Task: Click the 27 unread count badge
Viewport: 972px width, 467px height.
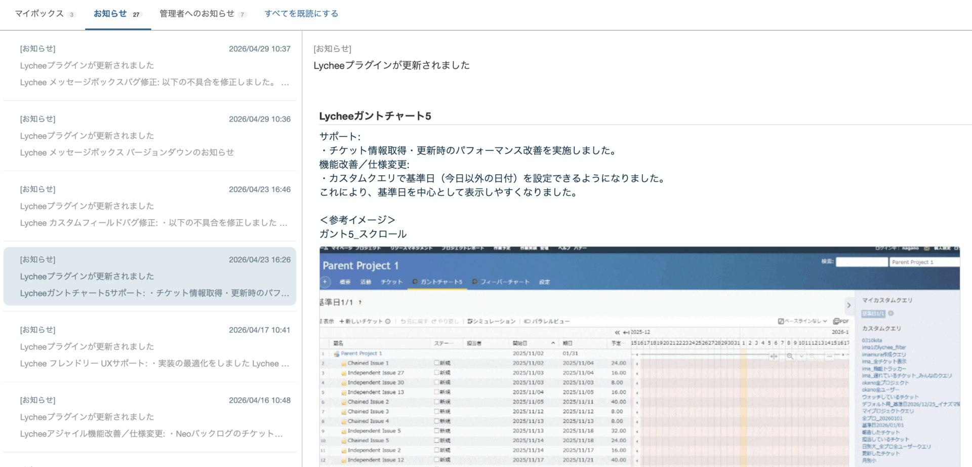Action: [136, 15]
